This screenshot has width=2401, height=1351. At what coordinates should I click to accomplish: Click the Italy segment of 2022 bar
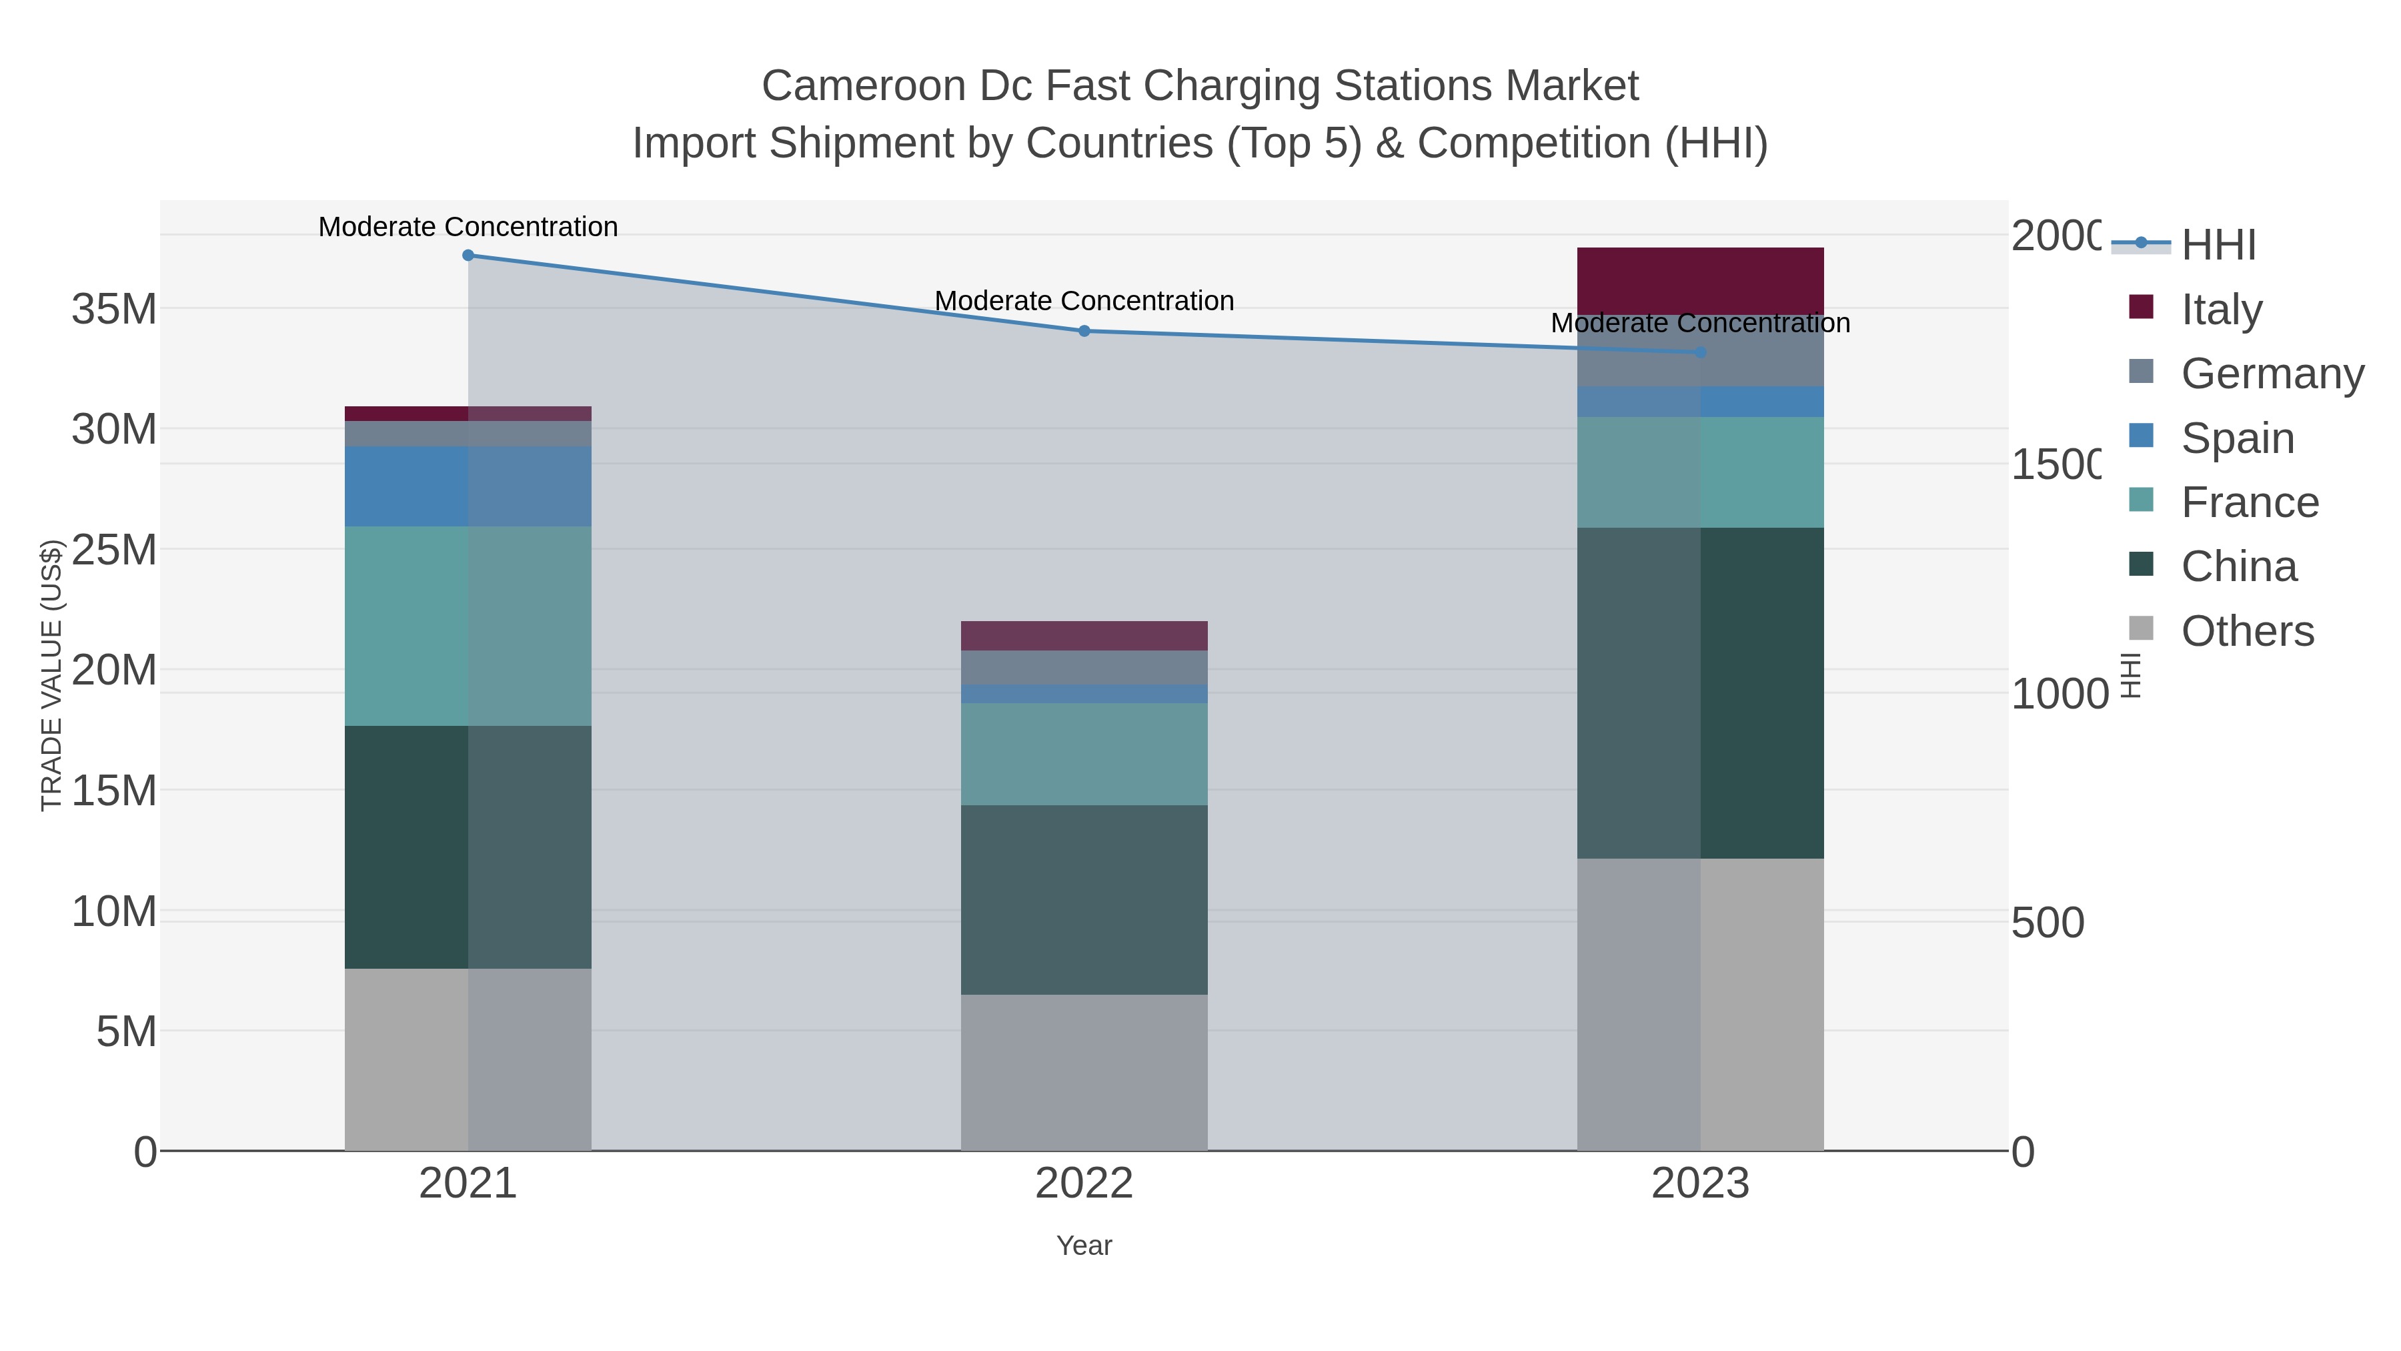point(1084,636)
